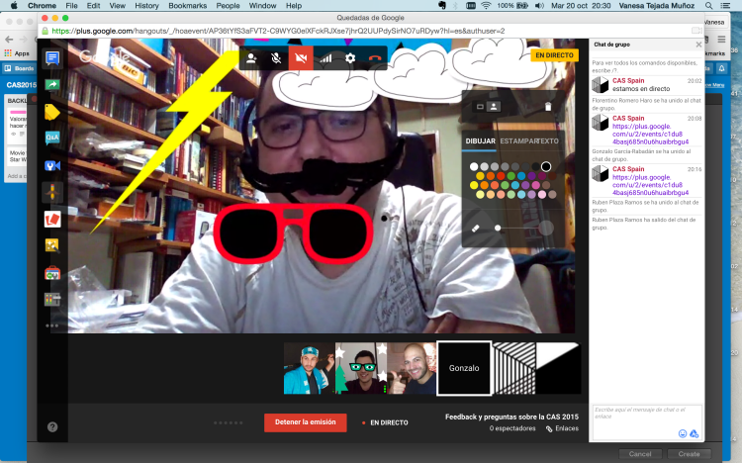
Task: Click the chat message input field
Action: point(647,417)
